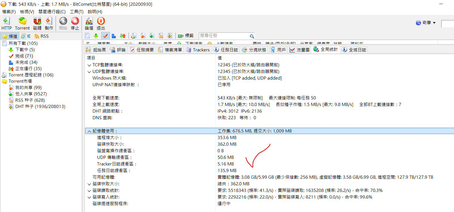Click the create torrent (製作) icon
The image size is (454, 212).
pos(49,23)
